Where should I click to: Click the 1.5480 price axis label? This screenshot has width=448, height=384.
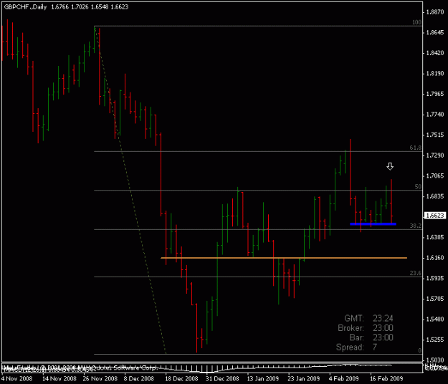[435, 320]
